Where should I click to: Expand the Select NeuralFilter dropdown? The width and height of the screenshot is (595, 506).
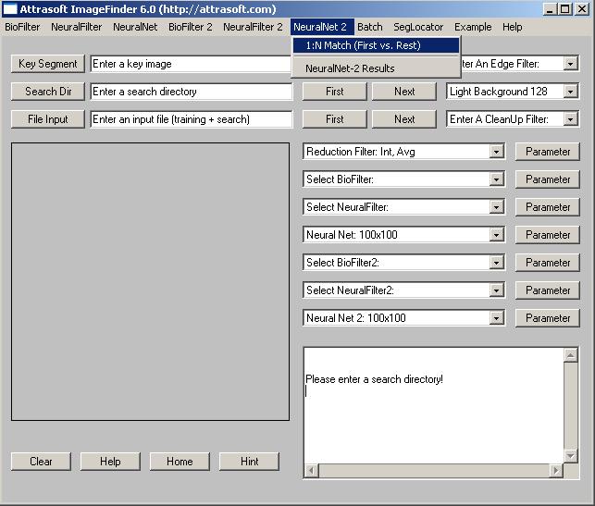pyautogui.click(x=497, y=207)
